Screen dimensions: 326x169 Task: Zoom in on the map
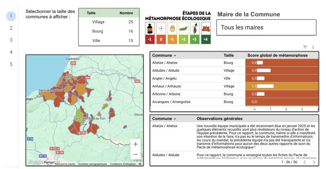[135, 144]
